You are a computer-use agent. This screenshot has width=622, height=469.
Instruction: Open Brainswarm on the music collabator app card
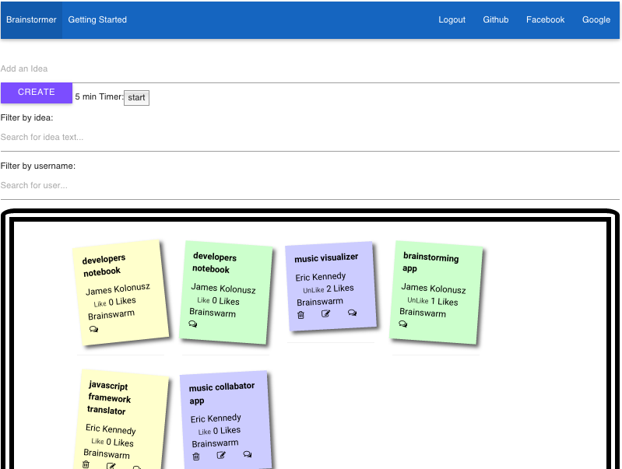(x=215, y=443)
